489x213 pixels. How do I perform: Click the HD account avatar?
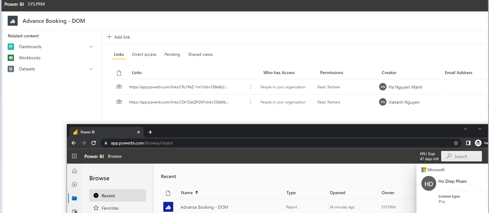429,183
